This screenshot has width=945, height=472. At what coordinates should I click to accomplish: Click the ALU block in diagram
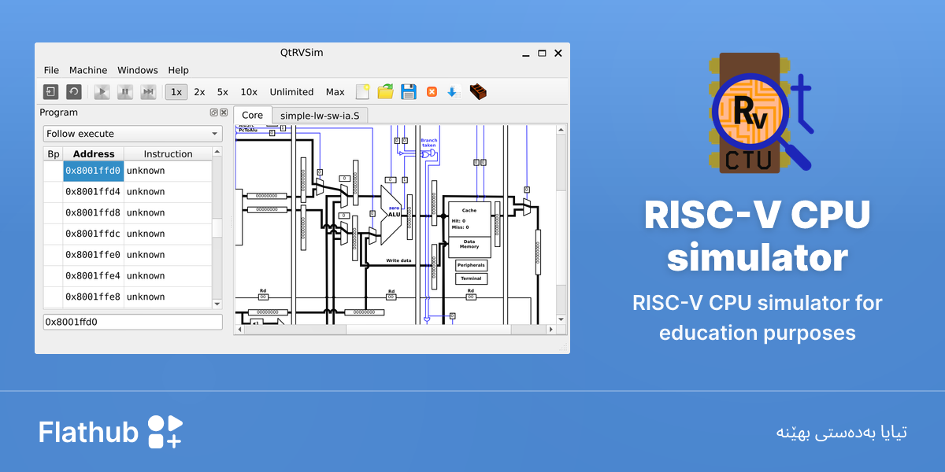[x=392, y=214]
